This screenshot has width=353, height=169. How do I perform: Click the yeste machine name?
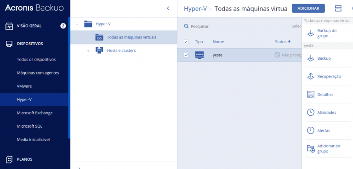click(217, 55)
